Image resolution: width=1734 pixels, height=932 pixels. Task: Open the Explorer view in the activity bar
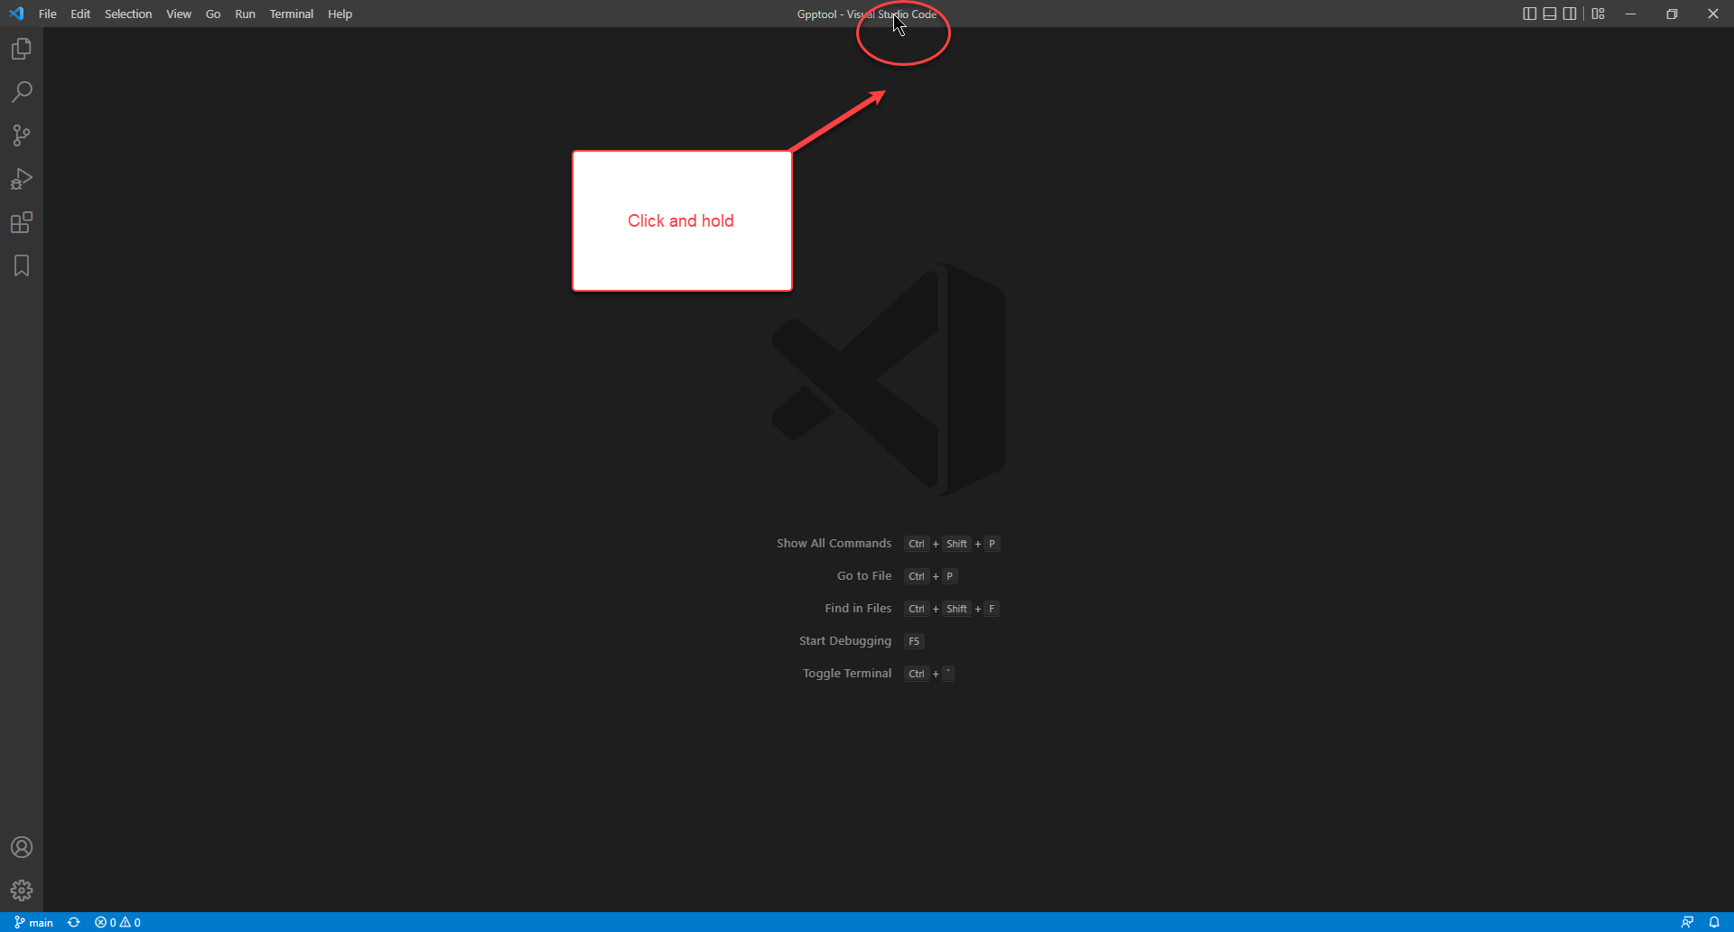[22, 49]
